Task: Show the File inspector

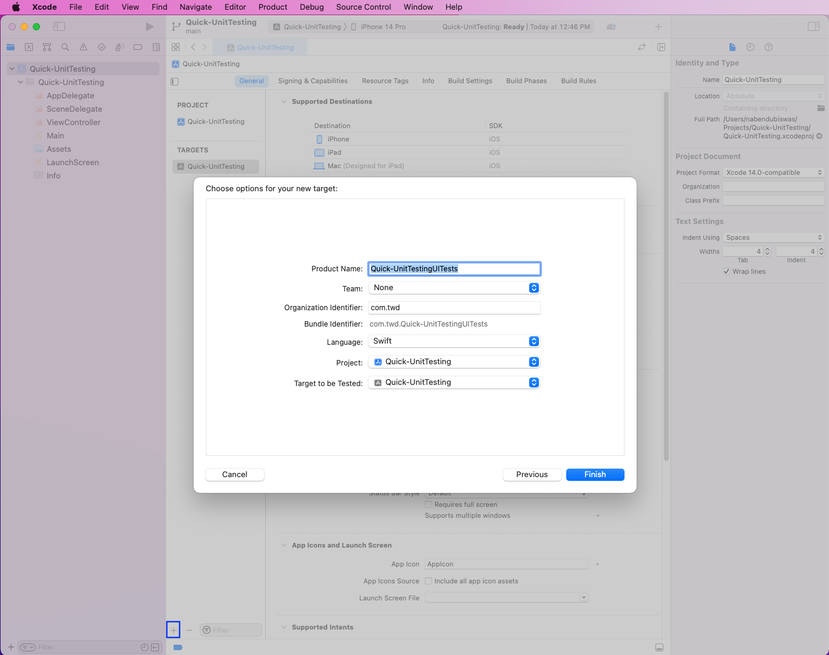Action: coord(733,47)
